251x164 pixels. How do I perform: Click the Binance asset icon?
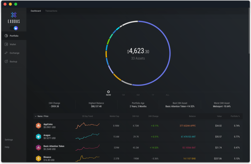point(38,159)
